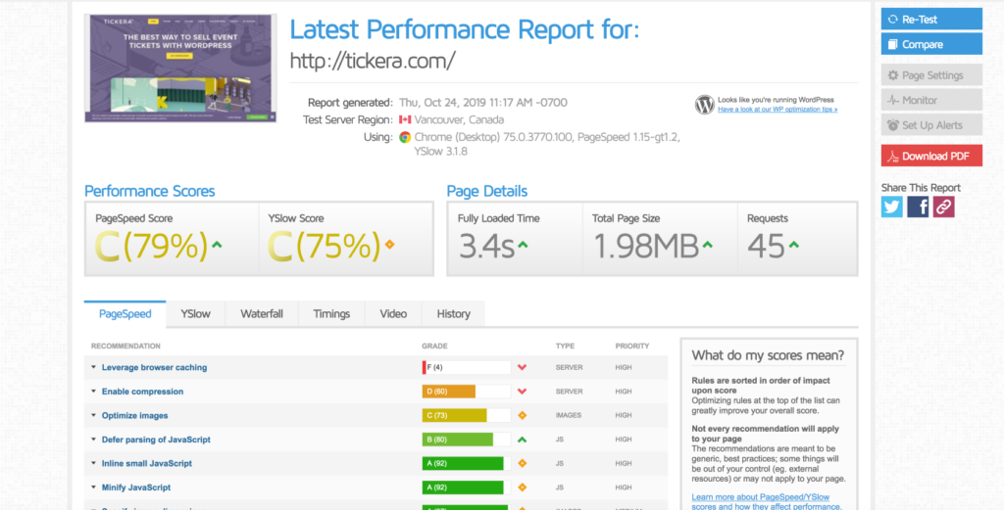Screen dimensions: 1004x510
Task: Switch to the Timings tab
Action: coord(331,314)
